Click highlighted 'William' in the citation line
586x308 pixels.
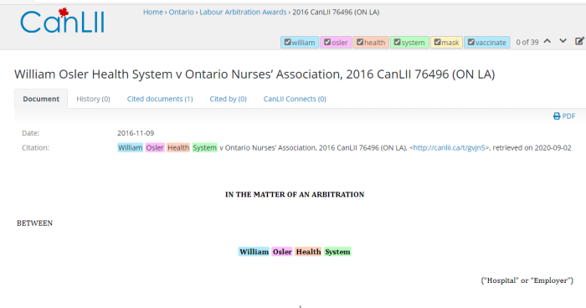pos(130,147)
